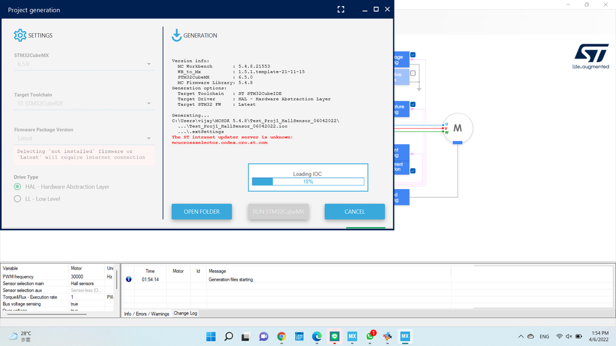Click the ST life.augmented logo
Viewport: 616px width, 346px height.
591,57
